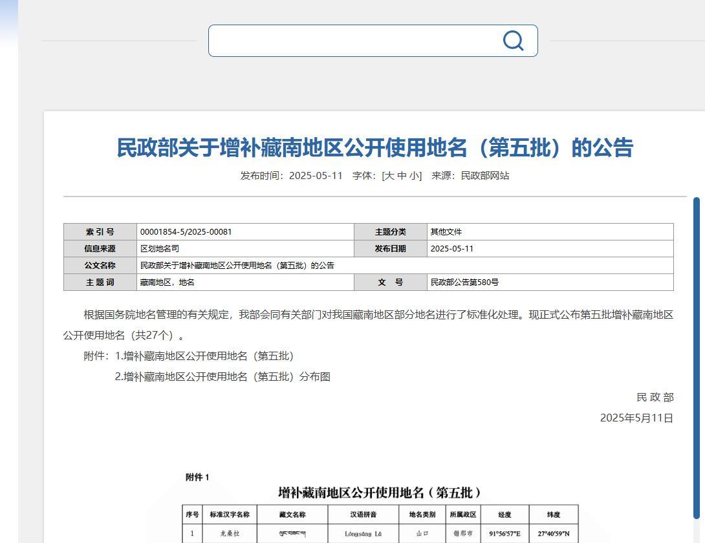Open the 附件1 place names table image

click(380, 507)
